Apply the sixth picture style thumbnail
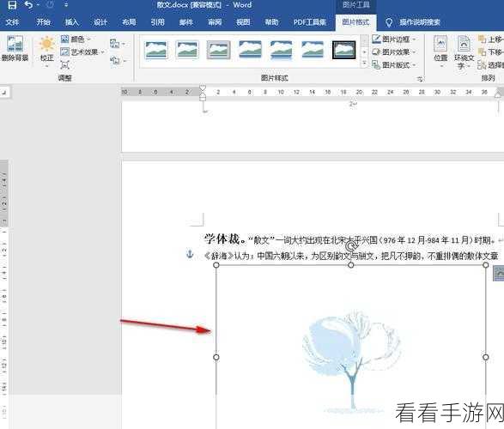 coord(313,50)
